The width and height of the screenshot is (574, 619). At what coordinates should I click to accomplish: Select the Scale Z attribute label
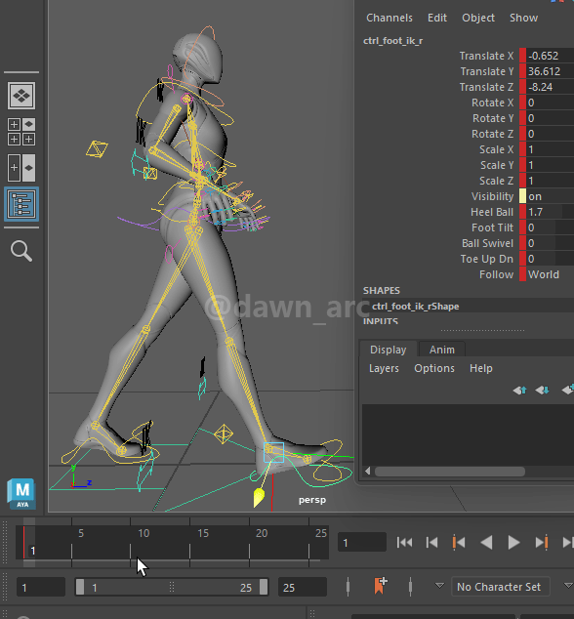(496, 181)
